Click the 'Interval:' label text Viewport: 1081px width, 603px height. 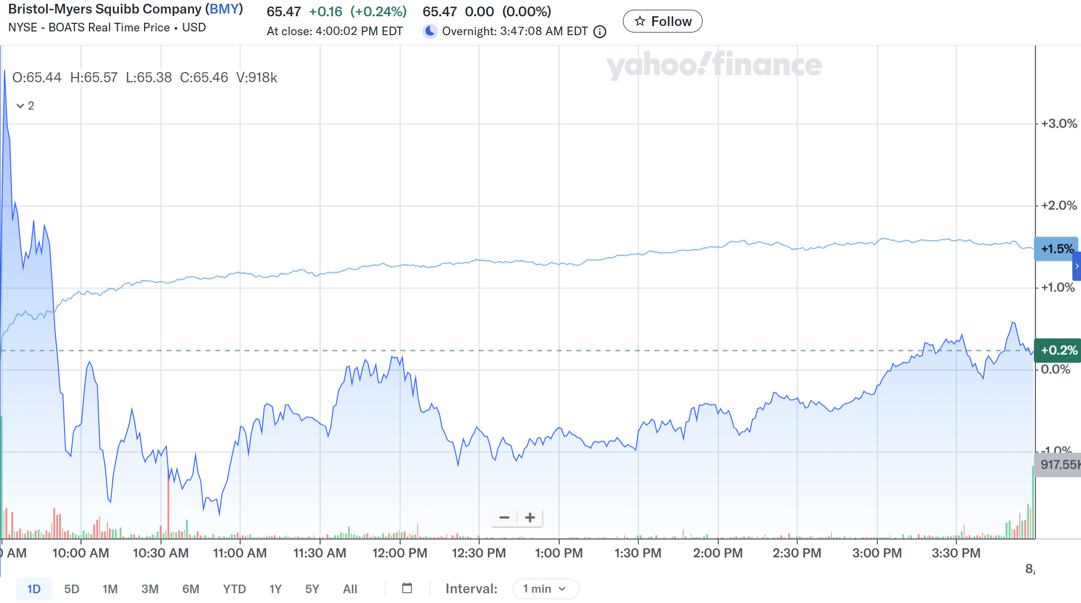471,589
